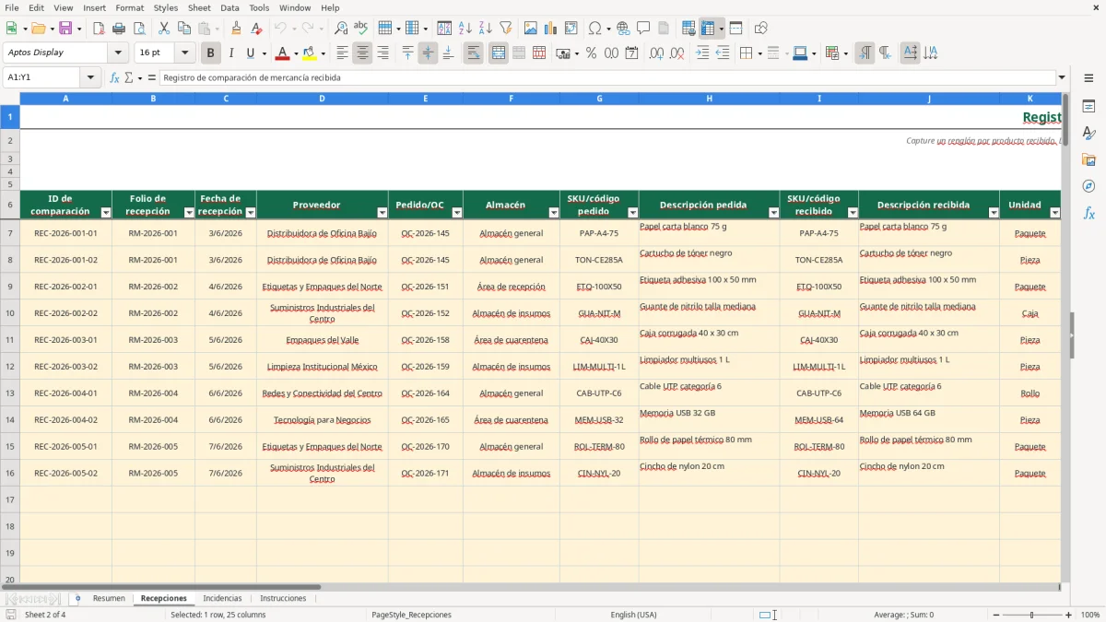Toggle Italic formatting
Screen dimensions: 1106x622
coord(230,53)
